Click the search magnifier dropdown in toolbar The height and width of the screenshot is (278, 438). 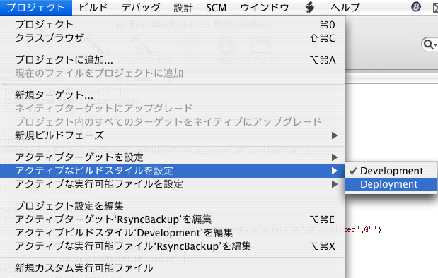coord(430,44)
